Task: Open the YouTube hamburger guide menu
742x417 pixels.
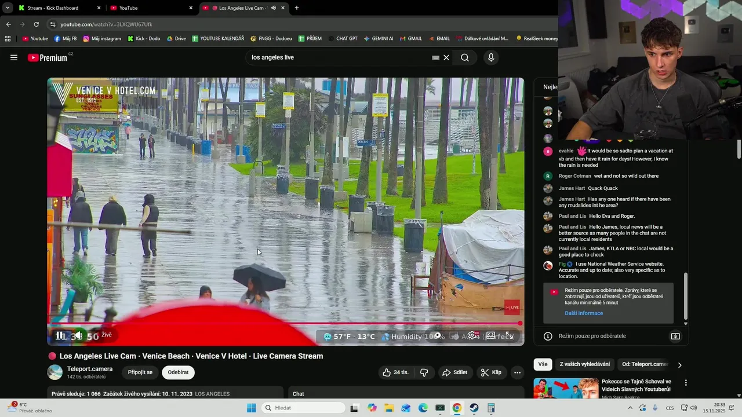Action: [14, 57]
